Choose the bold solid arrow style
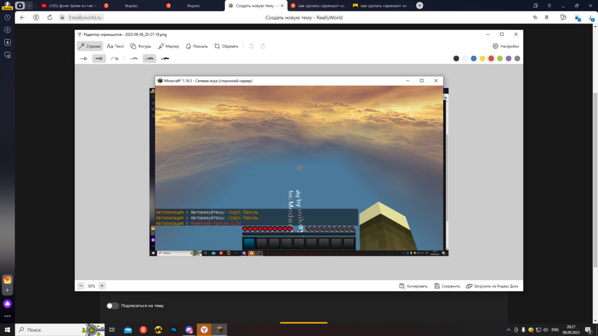Image resolution: width=598 pixels, height=336 pixels. click(x=99, y=59)
